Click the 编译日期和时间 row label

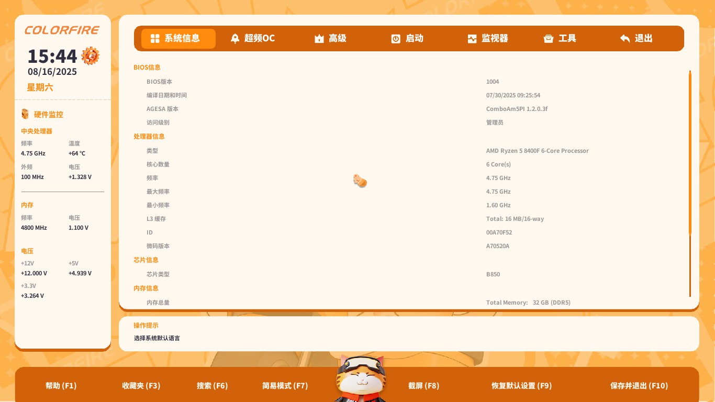[x=166, y=95]
